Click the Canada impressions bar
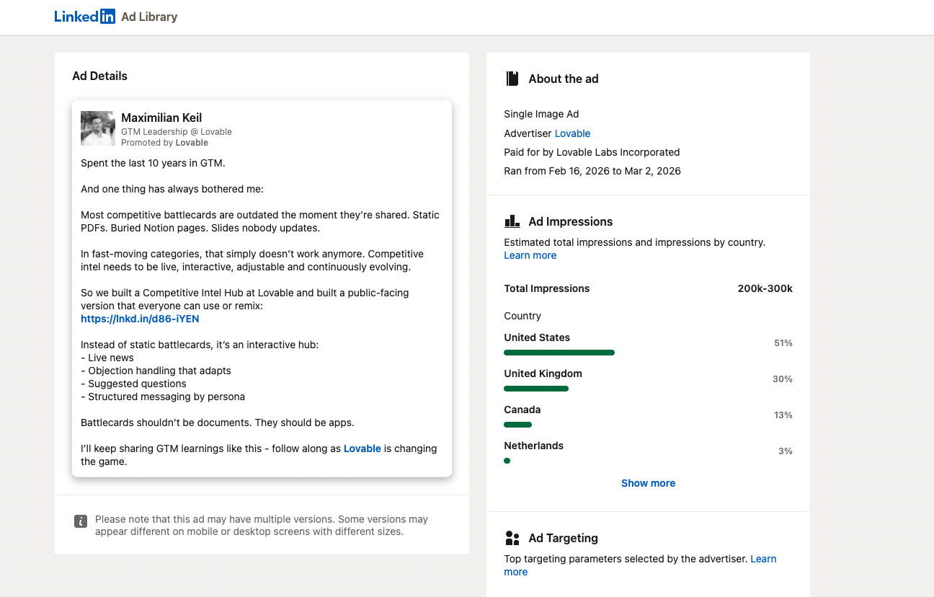This screenshot has width=934, height=597. [517, 425]
